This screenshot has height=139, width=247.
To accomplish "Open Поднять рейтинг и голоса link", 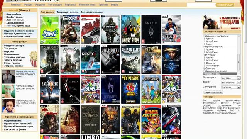I will (19, 31).
